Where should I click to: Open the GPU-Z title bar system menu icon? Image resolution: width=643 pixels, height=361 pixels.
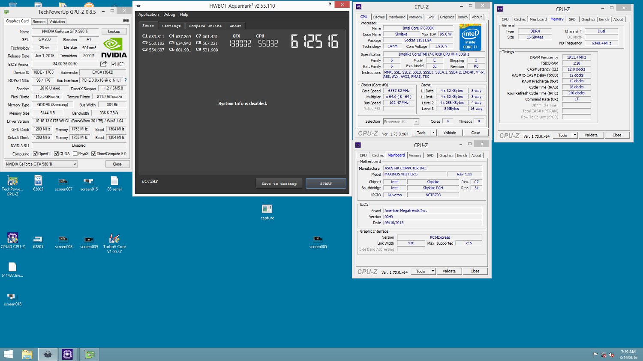tap(6, 12)
